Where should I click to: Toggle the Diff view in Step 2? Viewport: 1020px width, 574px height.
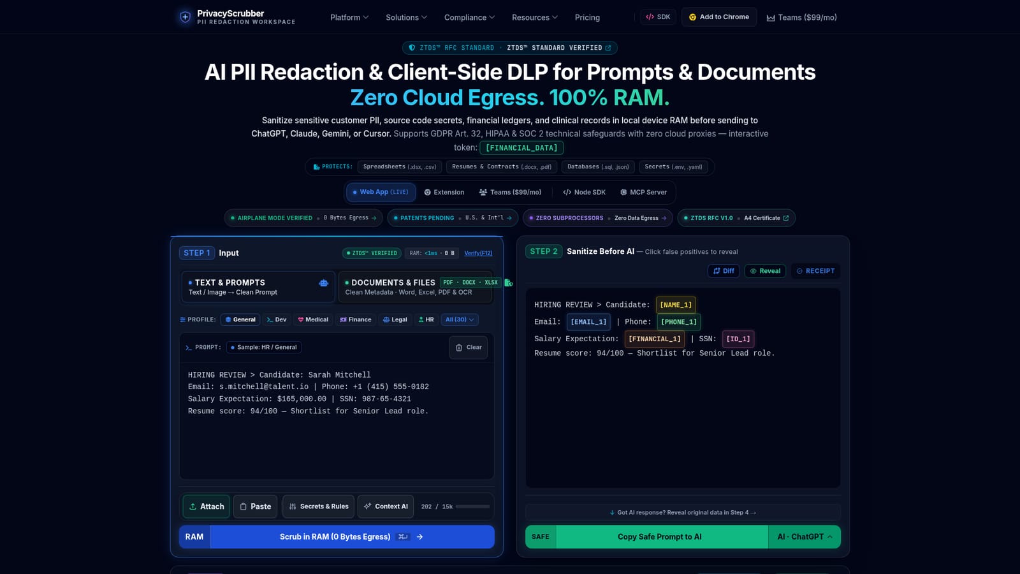tap(724, 271)
